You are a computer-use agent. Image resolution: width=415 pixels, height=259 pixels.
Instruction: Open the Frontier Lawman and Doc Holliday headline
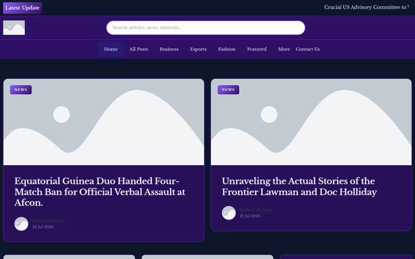point(299,186)
